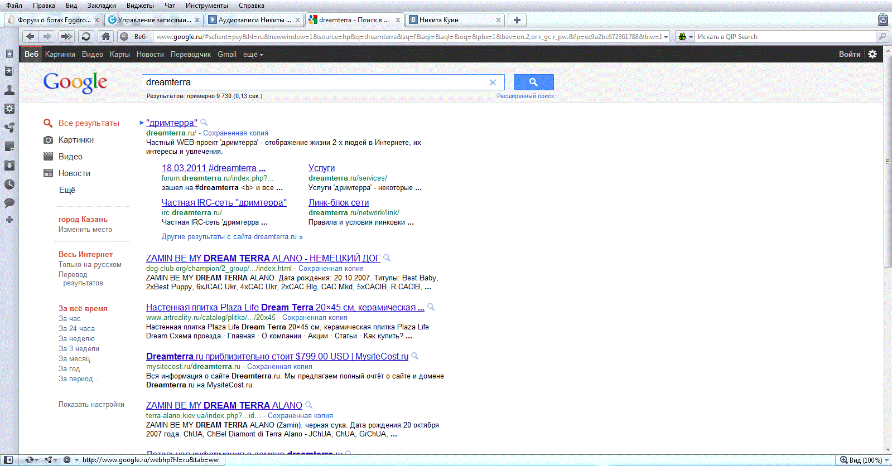Open the Bookmarks panel star icon in sidebar
The width and height of the screenshot is (892, 466).
(9, 54)
